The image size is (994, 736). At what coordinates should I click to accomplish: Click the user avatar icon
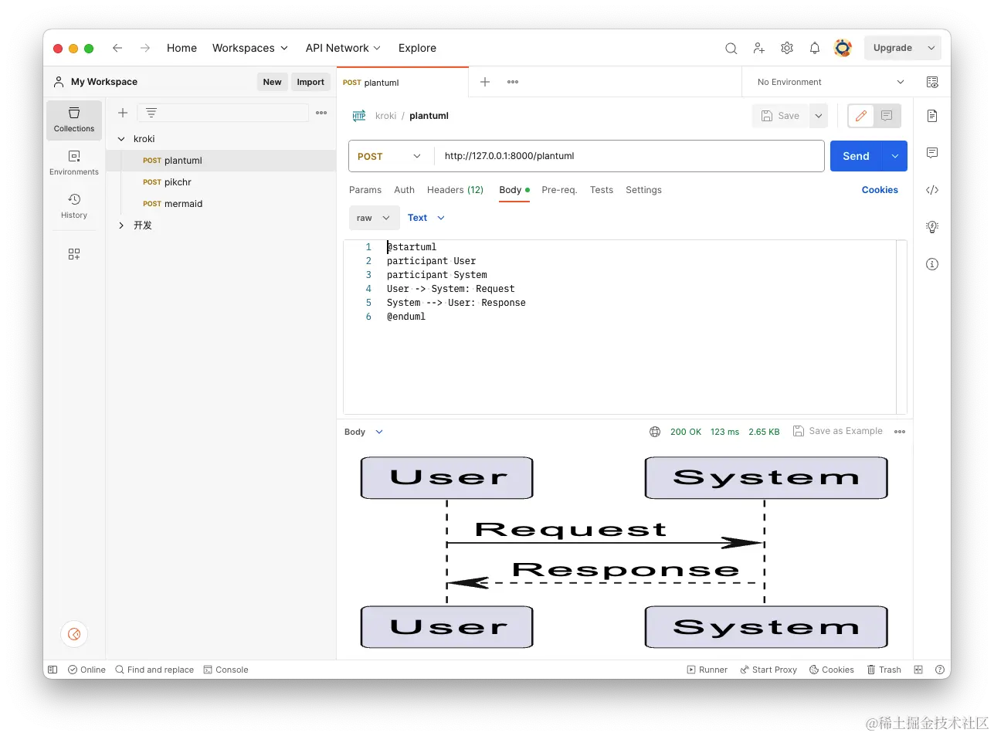point(843,48)
